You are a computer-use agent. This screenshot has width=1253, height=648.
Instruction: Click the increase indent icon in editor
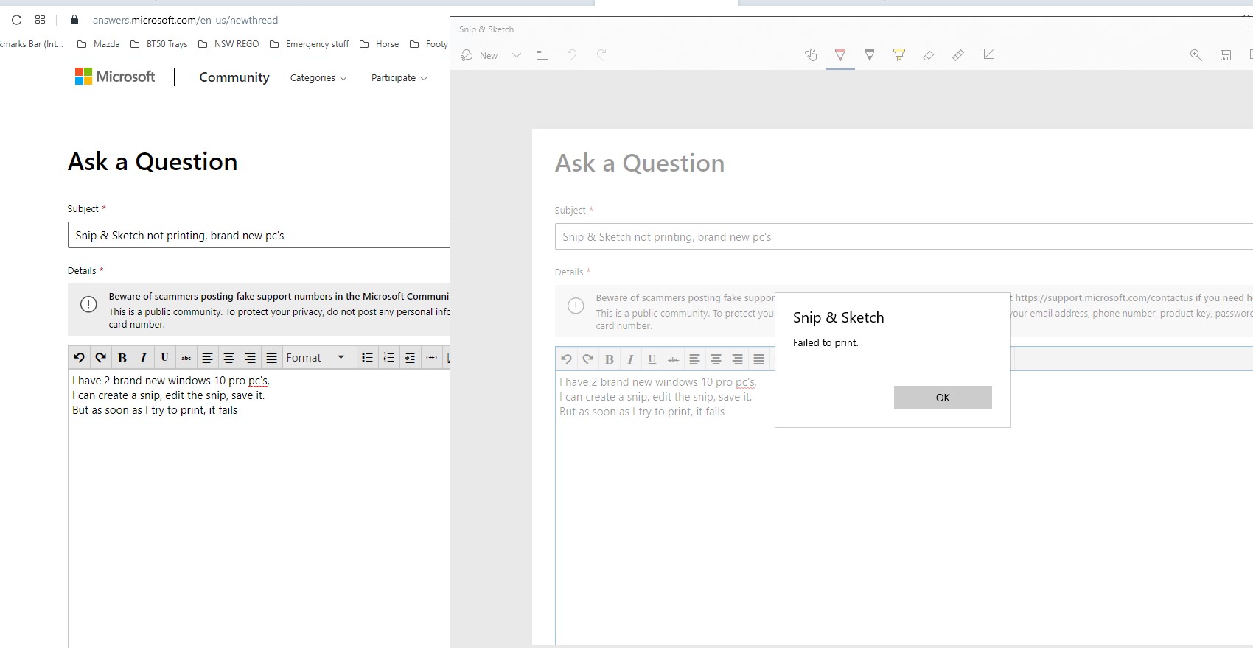[x=410, y=358]
